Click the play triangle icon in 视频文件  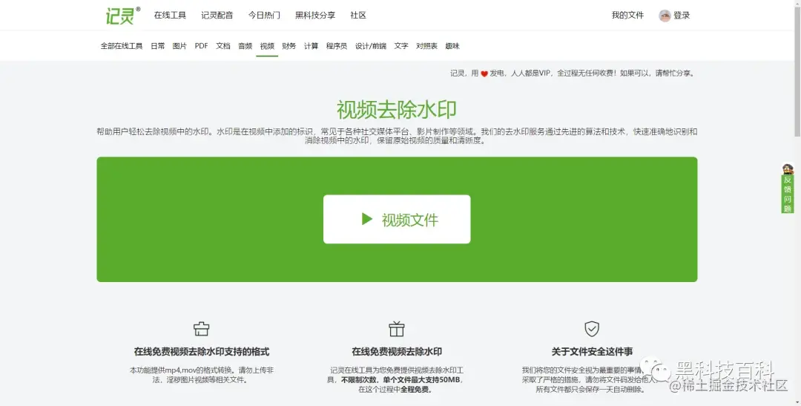click(367, 219)
